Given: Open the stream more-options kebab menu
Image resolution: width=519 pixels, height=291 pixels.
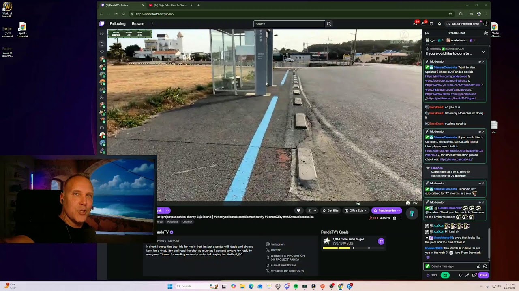Looking at the screenshot, I should [401, 218].
